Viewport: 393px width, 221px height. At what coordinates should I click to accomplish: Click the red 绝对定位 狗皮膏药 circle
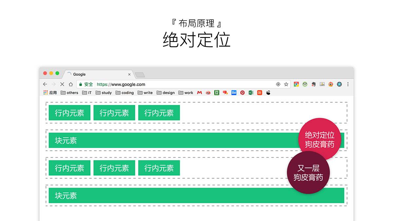(x=320, y=139)
